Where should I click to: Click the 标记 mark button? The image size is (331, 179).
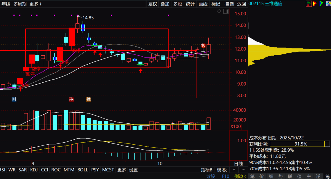[x=216, y=4]
